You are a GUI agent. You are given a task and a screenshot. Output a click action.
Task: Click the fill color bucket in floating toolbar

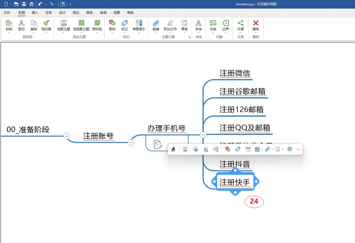[206, 149]
